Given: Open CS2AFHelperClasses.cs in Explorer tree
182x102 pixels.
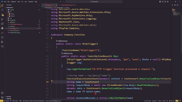Looking at the screenshot, I should [16, 24].
